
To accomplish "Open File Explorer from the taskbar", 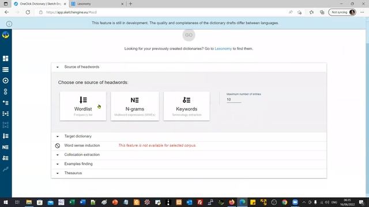I will tap(29, 202).
